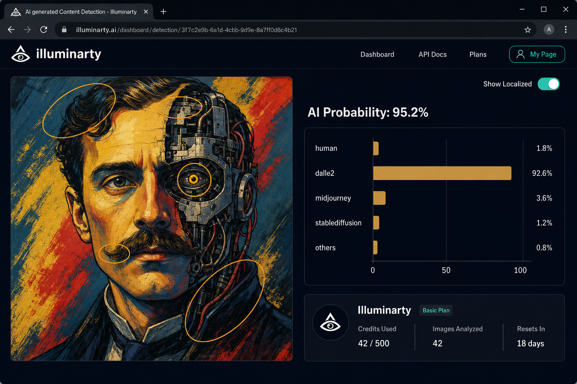
Task: Click the eye icon on the Basic Plan card
Action: 331,322
